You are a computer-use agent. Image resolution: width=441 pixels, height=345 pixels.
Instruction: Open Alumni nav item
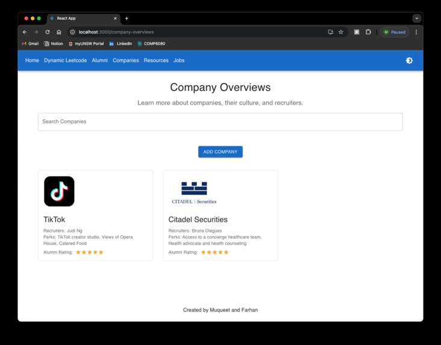point(99,60)
